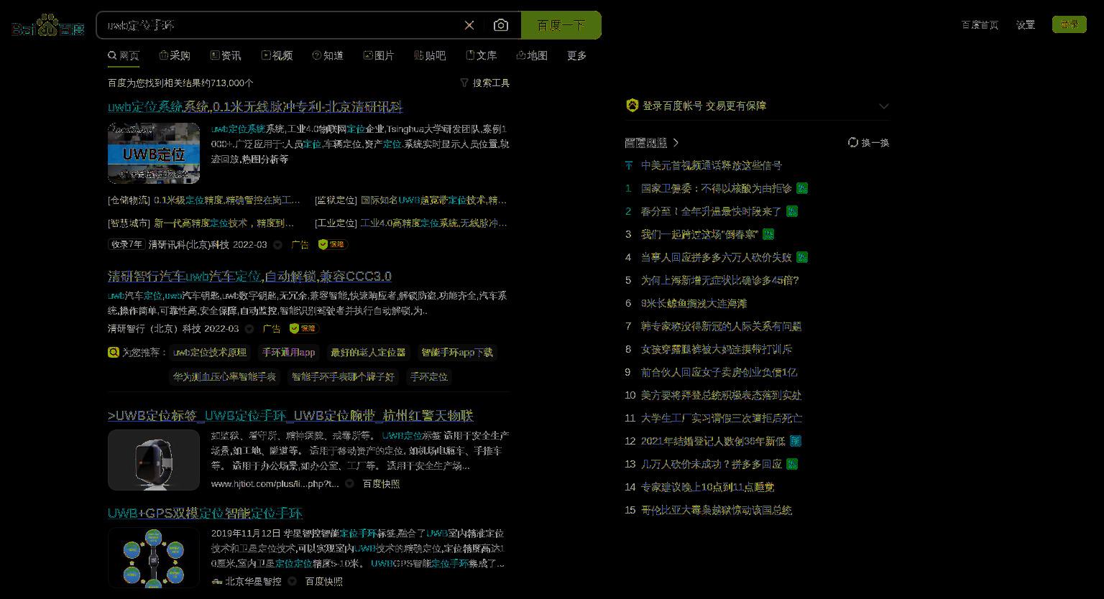Screen dimensions: 1104x599
Task: Click the 智能手环手表哪个牌子好 suggestion
Action: click(343, 377)
